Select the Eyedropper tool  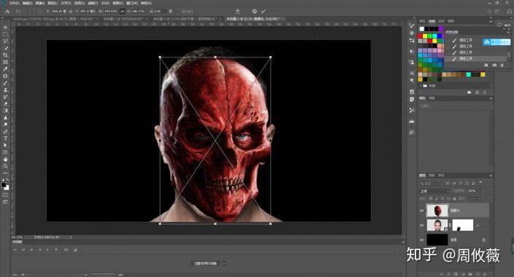pyautogui.click(x=5, y=69)
